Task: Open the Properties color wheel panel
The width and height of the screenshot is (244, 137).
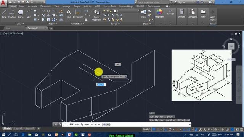Action: click(x=159, y=13)
